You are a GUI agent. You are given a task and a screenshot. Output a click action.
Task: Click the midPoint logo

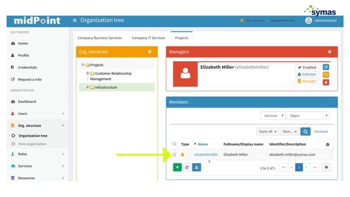(x=37, y=21)
